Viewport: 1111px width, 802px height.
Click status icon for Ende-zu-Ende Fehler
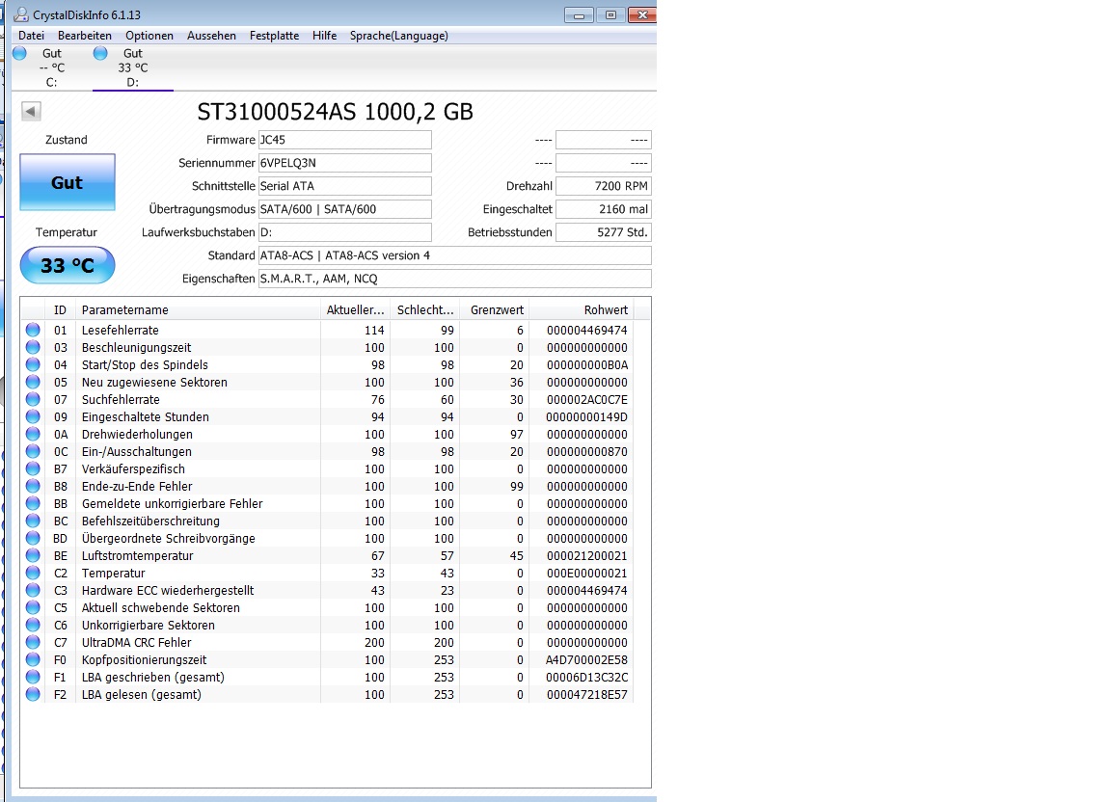click(x=33, y=486)
